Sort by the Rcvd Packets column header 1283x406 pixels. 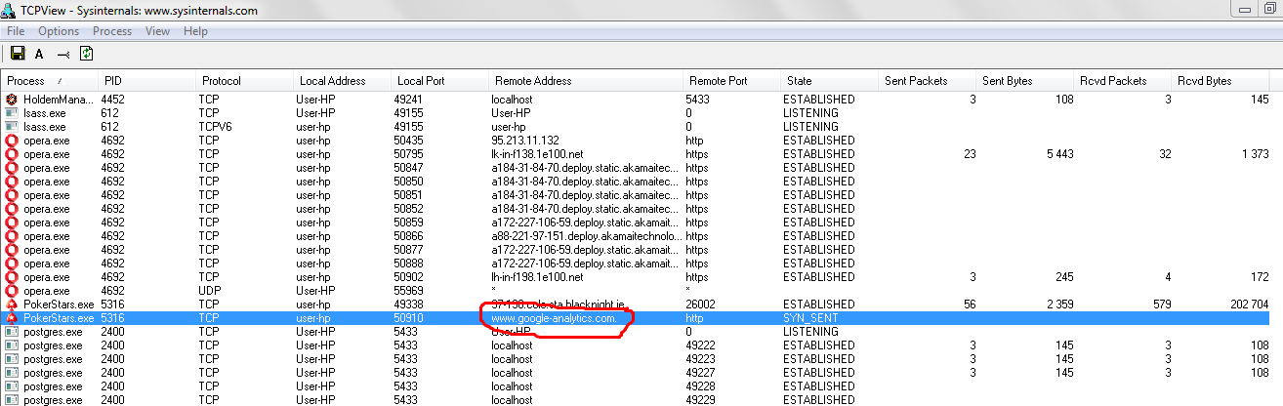coord(1123,81)
